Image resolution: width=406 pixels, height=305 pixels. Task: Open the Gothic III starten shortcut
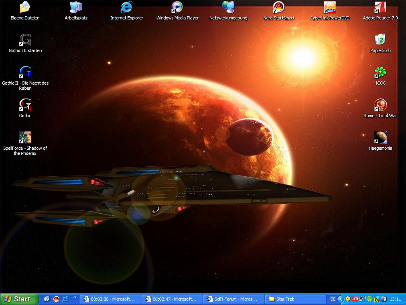[25, 40]
